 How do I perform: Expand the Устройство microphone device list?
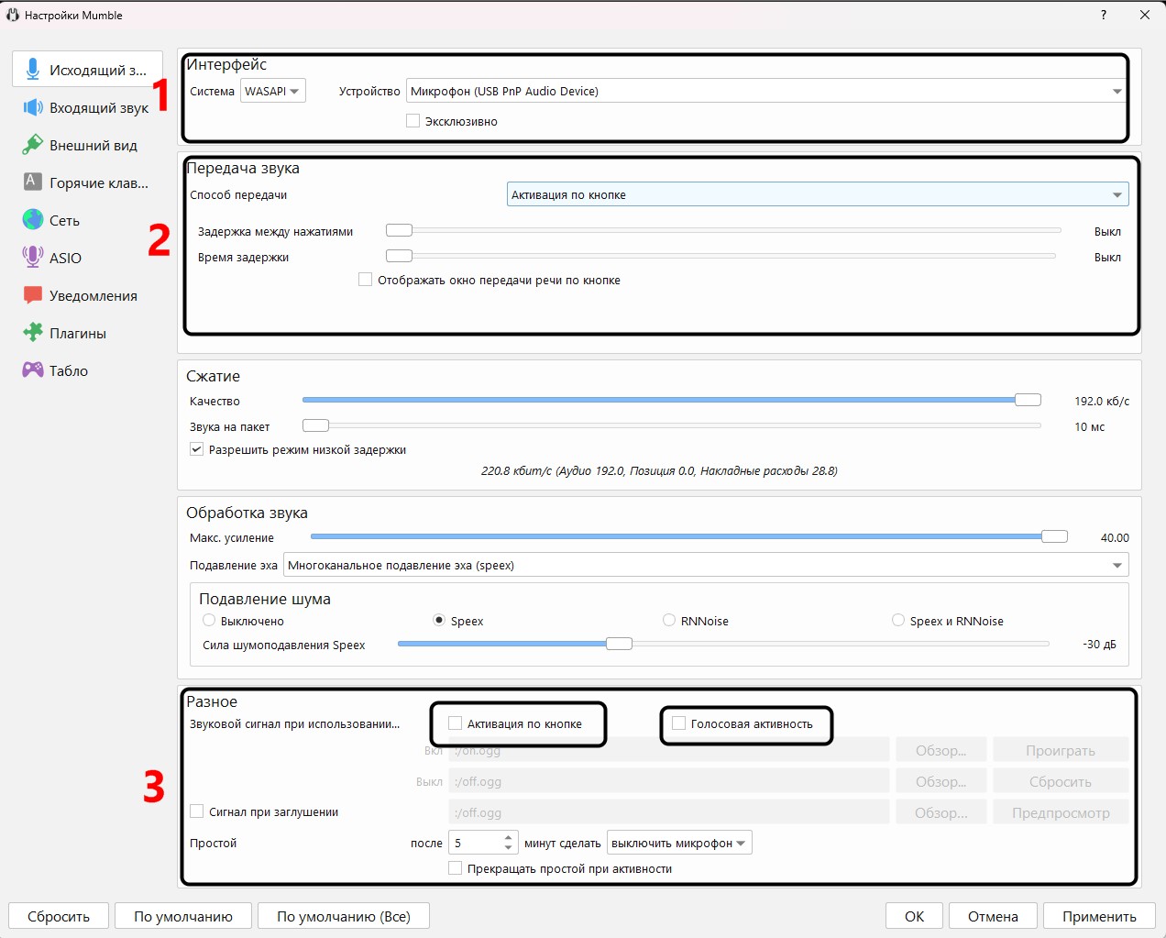coord(767,91)
